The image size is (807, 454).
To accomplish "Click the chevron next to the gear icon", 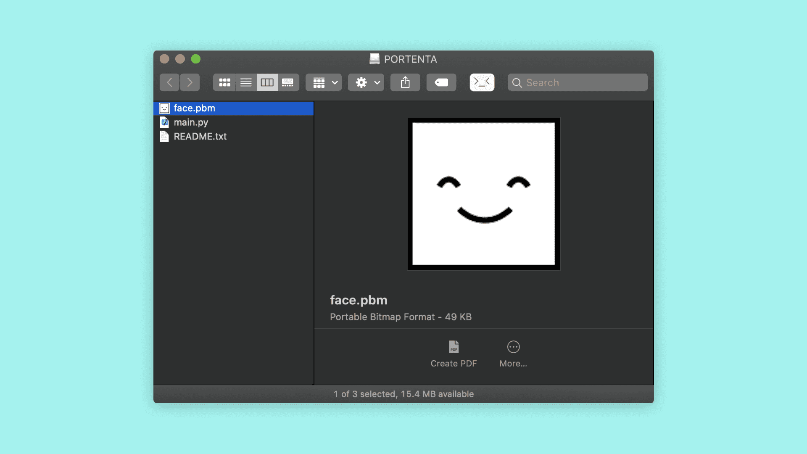I will pos(377,82).
